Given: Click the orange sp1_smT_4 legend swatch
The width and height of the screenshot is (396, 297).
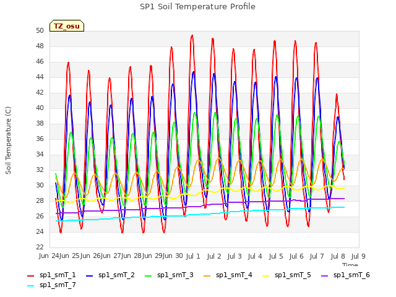Looking at the screenshot, I should coord(207,276).
